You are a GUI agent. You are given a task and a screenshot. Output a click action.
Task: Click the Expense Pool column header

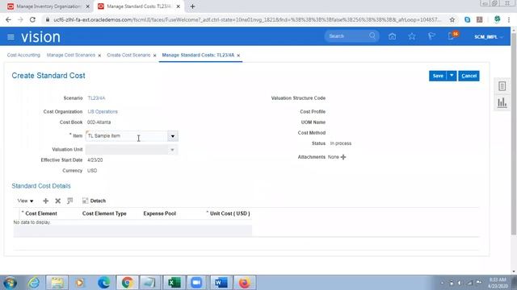160,213
